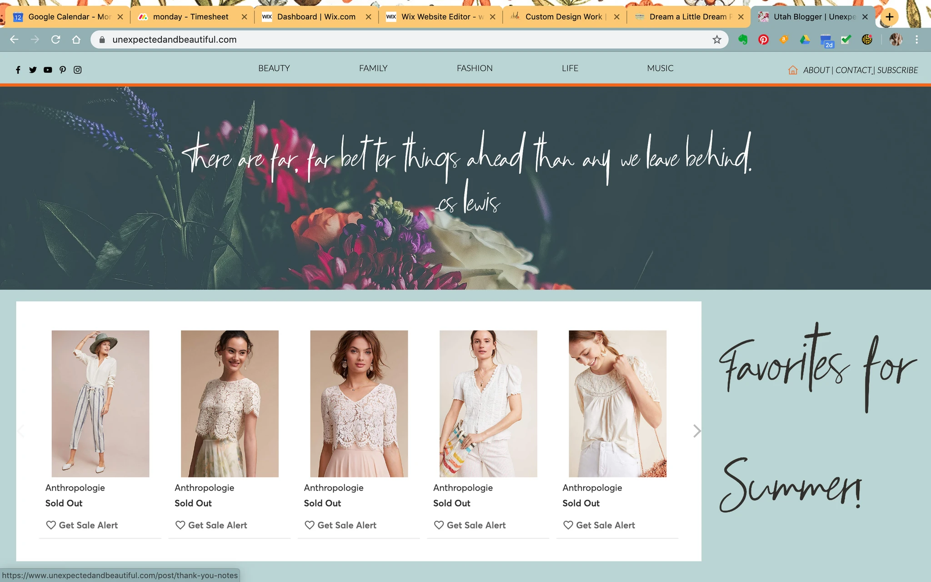931x582 pixels.
Task: Click the ABOUT link
Action: [816, 70]
